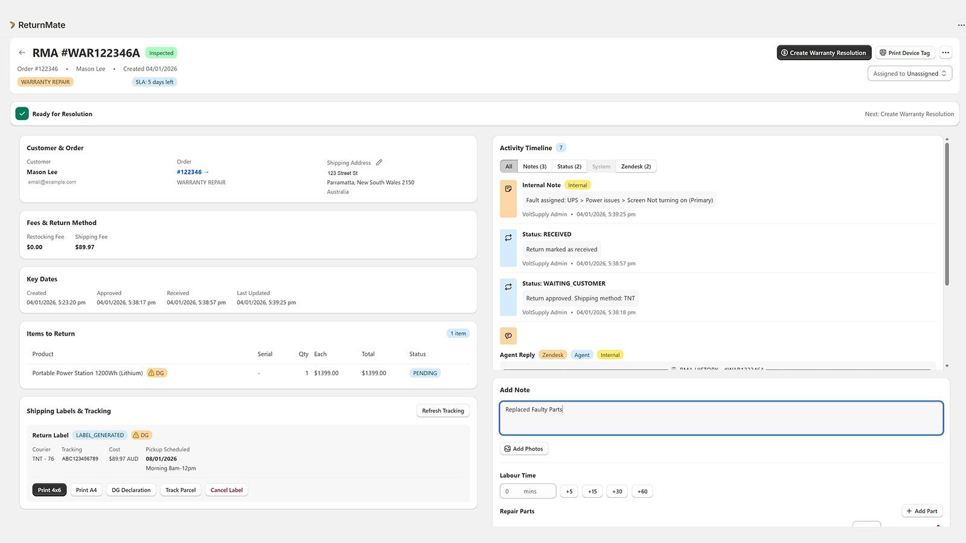
Task: Click the Add Photos button
Action: point(524,449)
